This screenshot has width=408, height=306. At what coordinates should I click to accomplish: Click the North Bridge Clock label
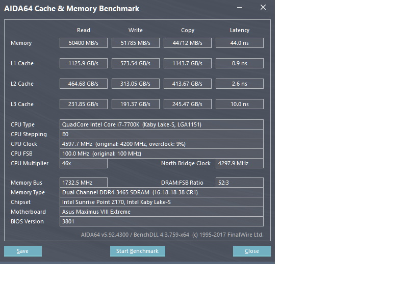click(186, 163)
